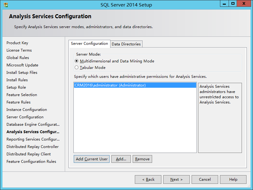The width and height of the screenshot is (253, 190).
Task: Click Instance Configuration step in sidebar
Action: pyautogui.click(x=27, y=110)
